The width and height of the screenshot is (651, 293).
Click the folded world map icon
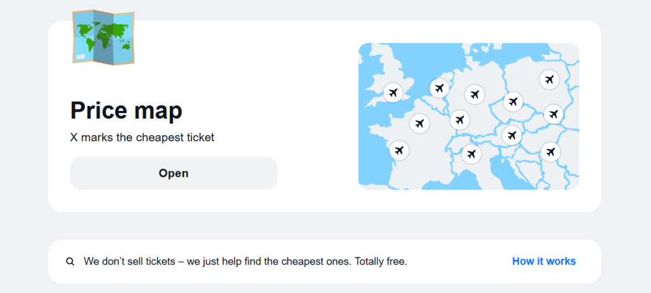(103, 37)
